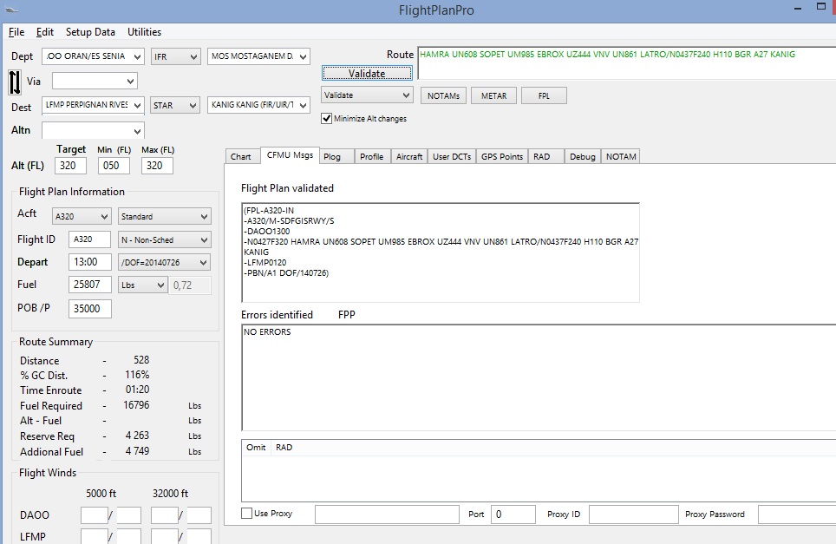
Task: Open the File menu
Action: pos(16,32)
